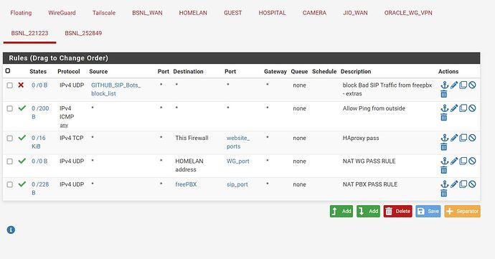495x259 pixels.
Task: Switch to the Floating tab
Action: [21, 13]
